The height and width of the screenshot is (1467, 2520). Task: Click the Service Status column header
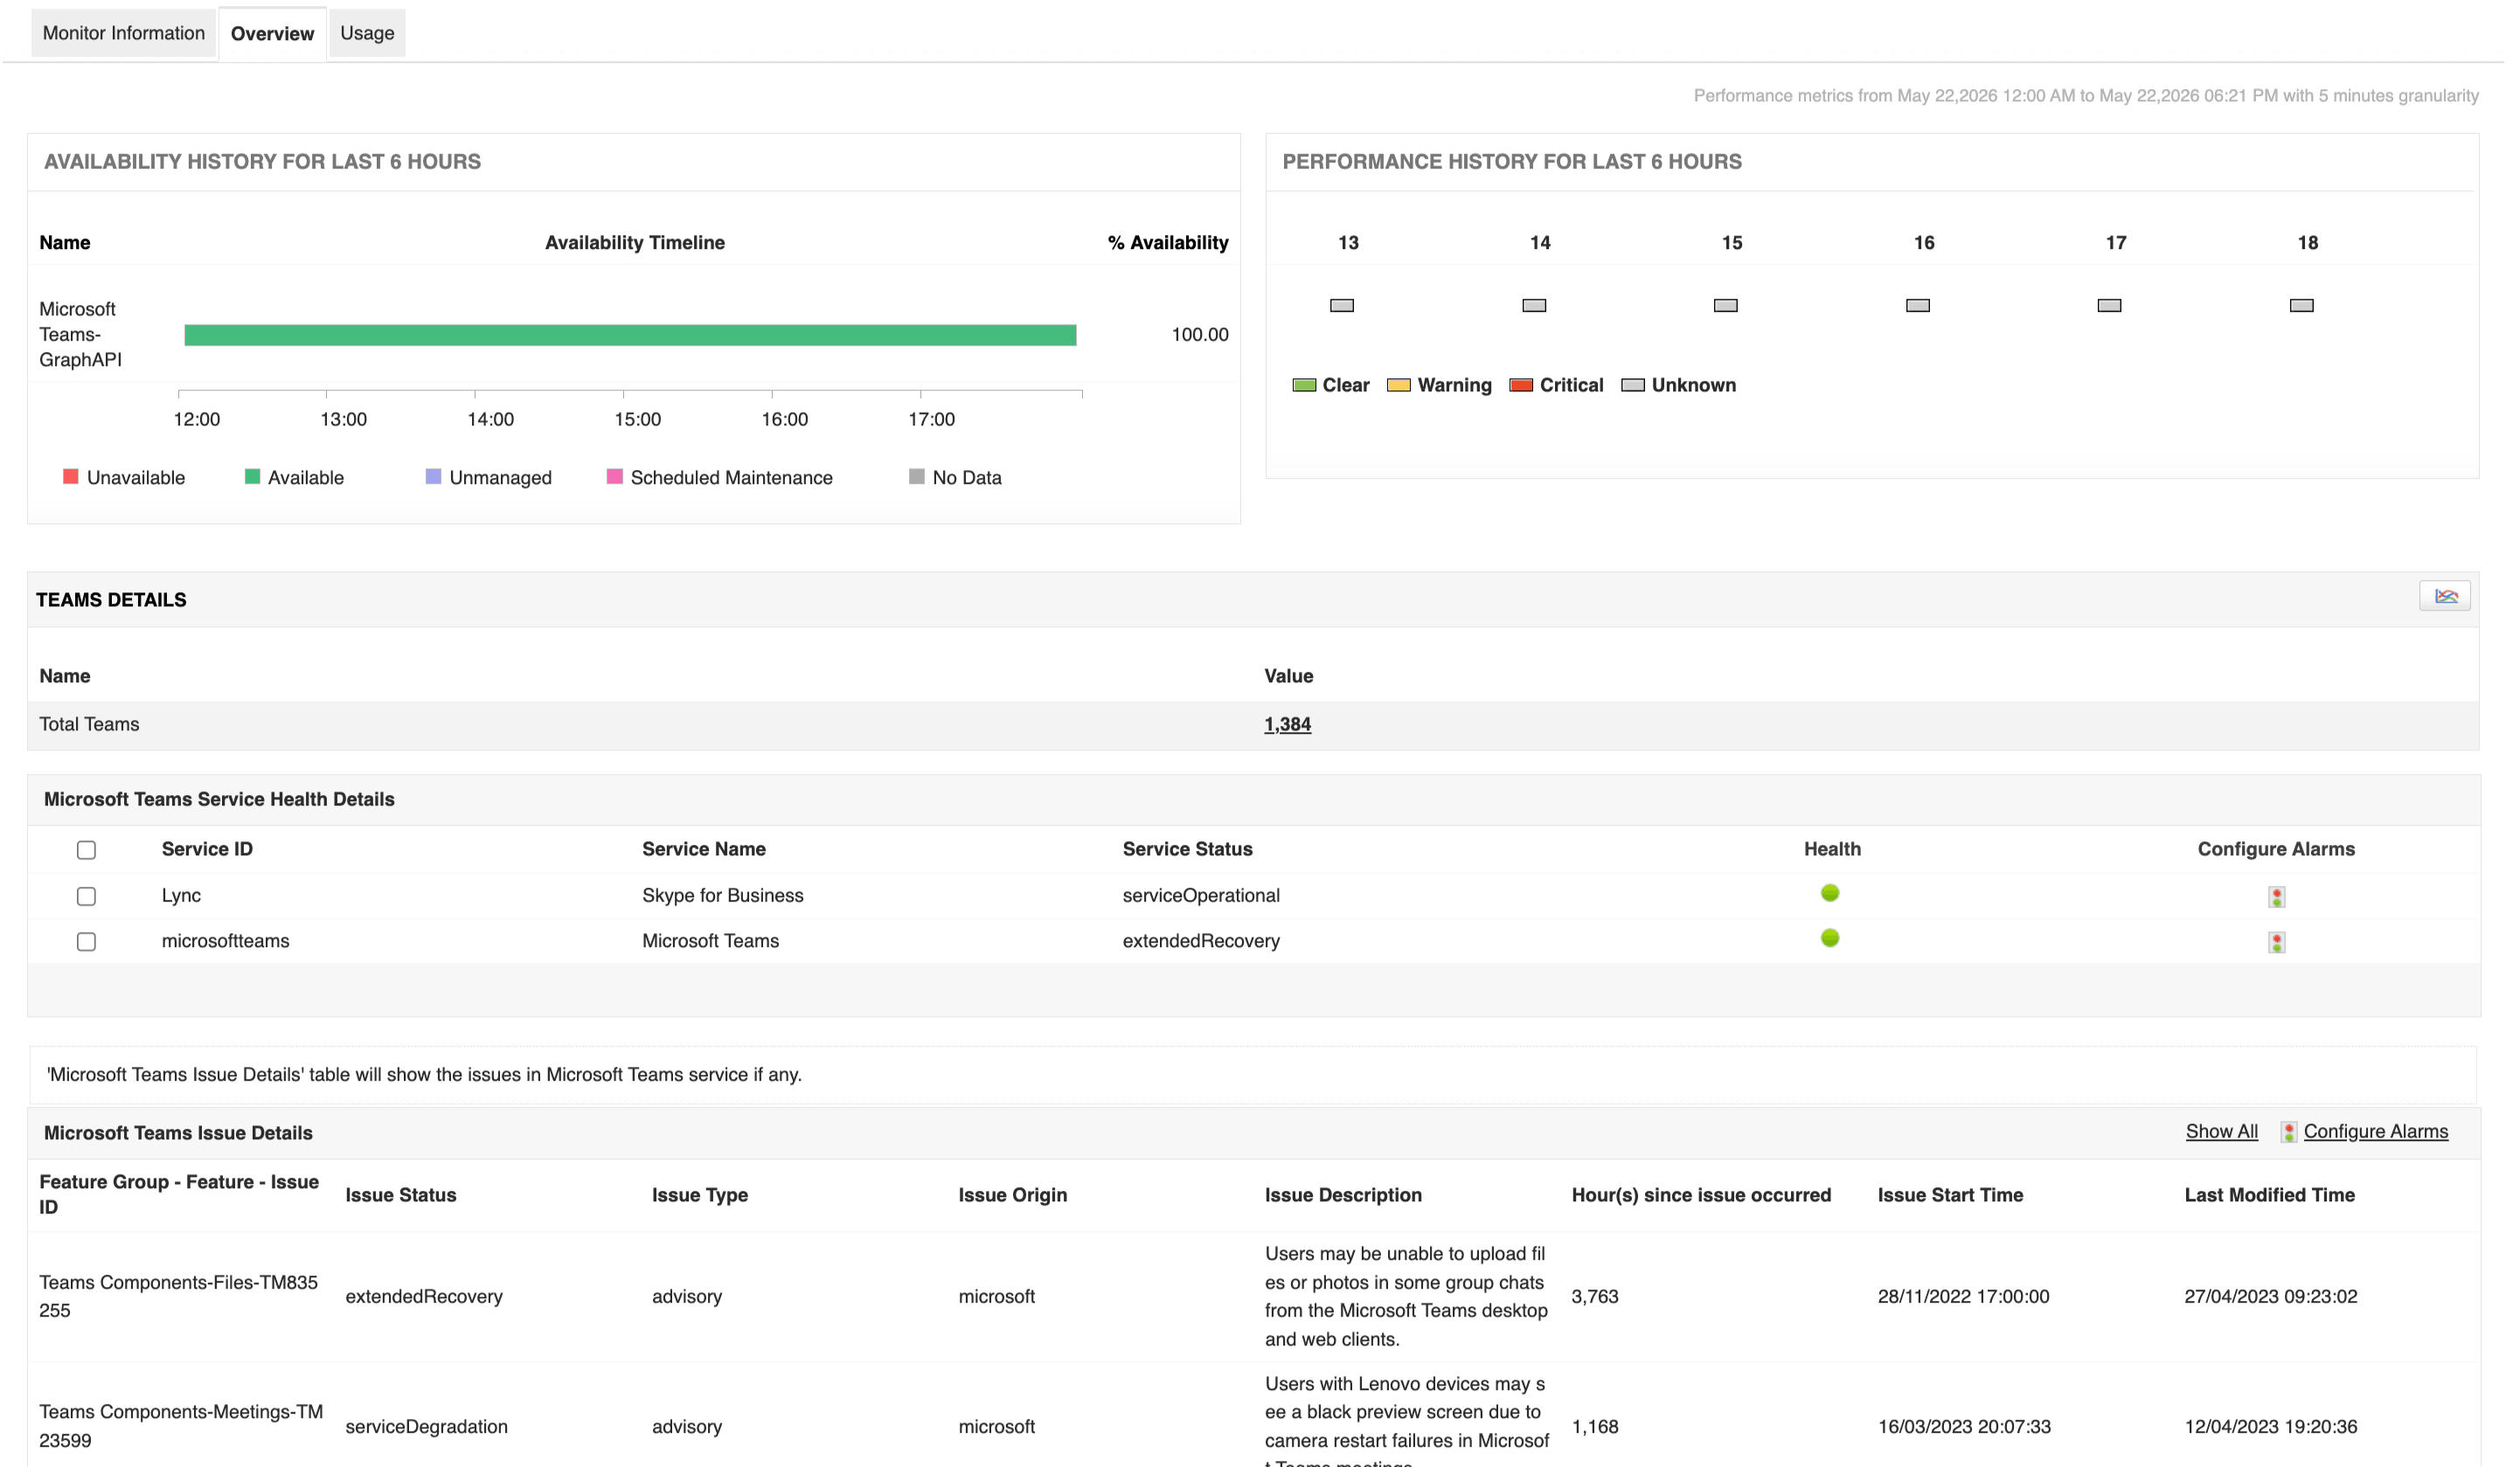click(1187, 848)
